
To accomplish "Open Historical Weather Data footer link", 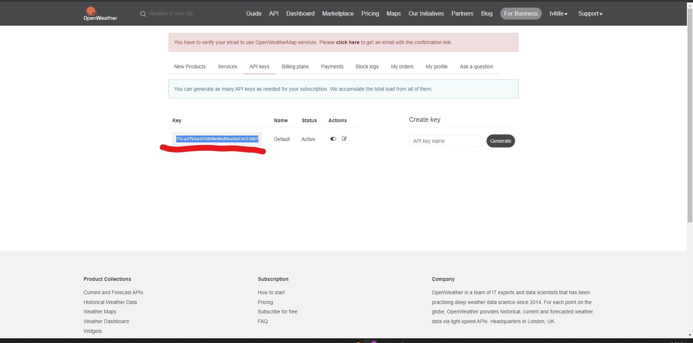I will point(110,302).
